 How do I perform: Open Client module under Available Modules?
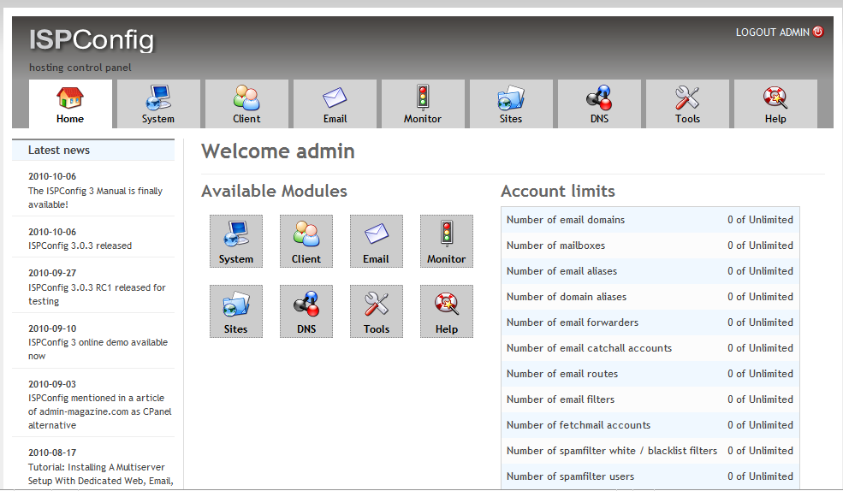[x=306, y=241]
